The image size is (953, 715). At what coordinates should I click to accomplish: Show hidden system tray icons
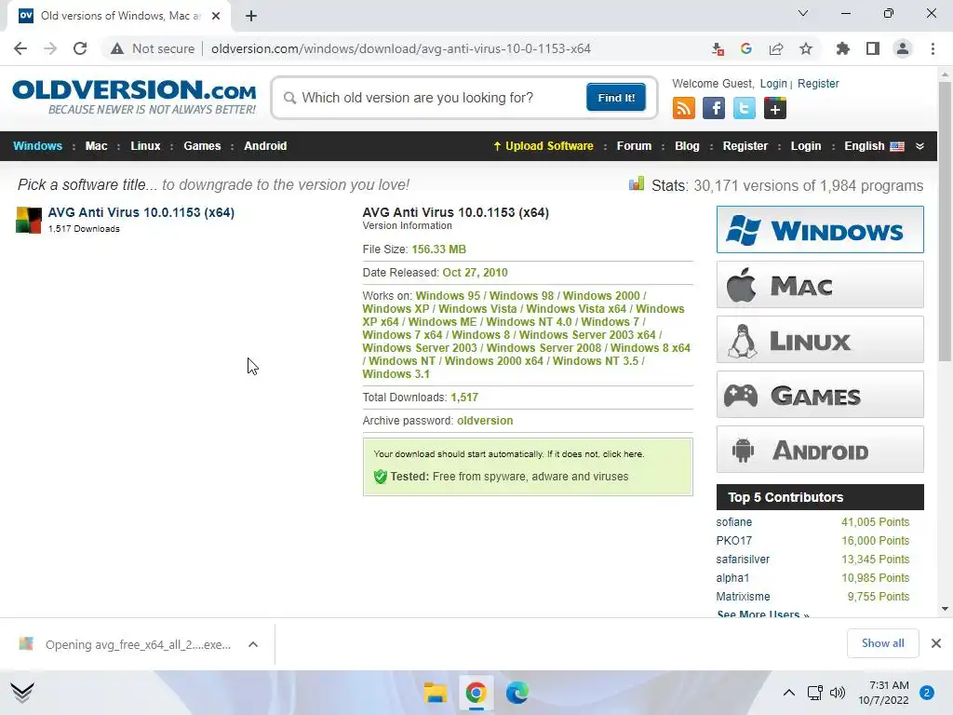pos(789,693)
